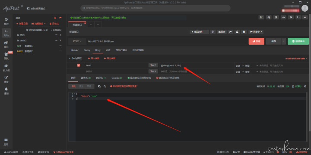Focus the top search input
The height and width of the screenshot is (155, 311).
(x=155, y=8)
